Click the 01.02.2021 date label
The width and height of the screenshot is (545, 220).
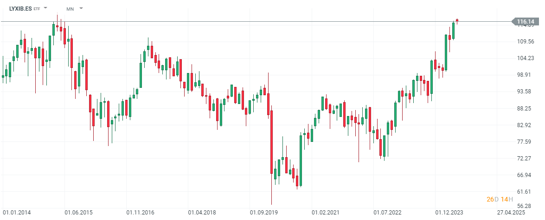[326, 213]
